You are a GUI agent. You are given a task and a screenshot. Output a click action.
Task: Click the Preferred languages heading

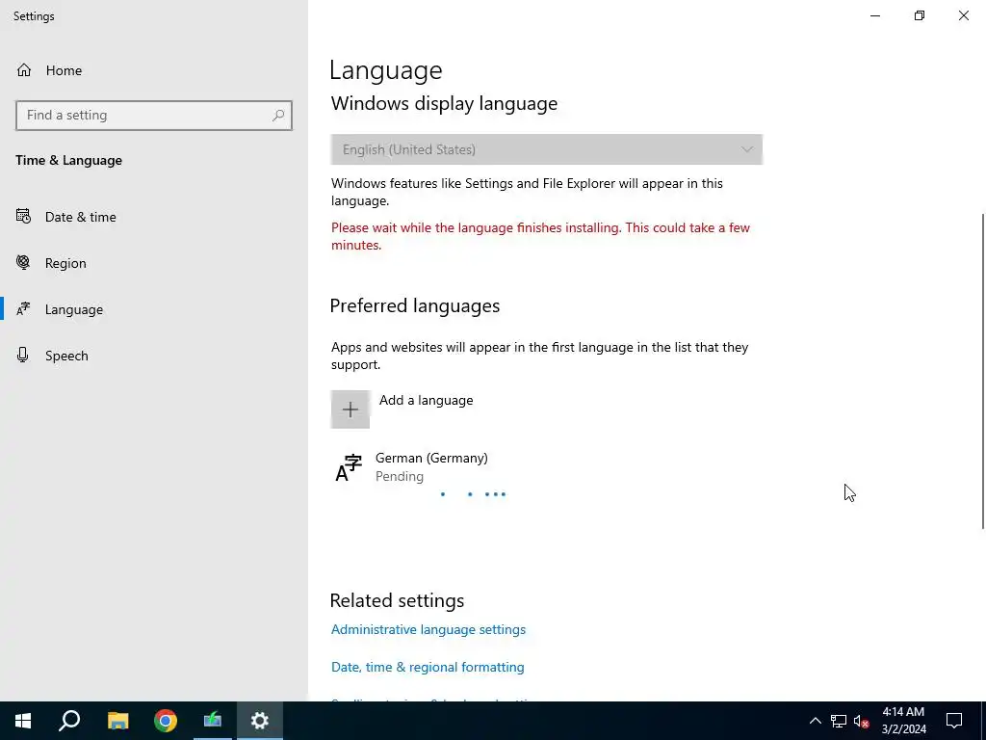(415, 305)
